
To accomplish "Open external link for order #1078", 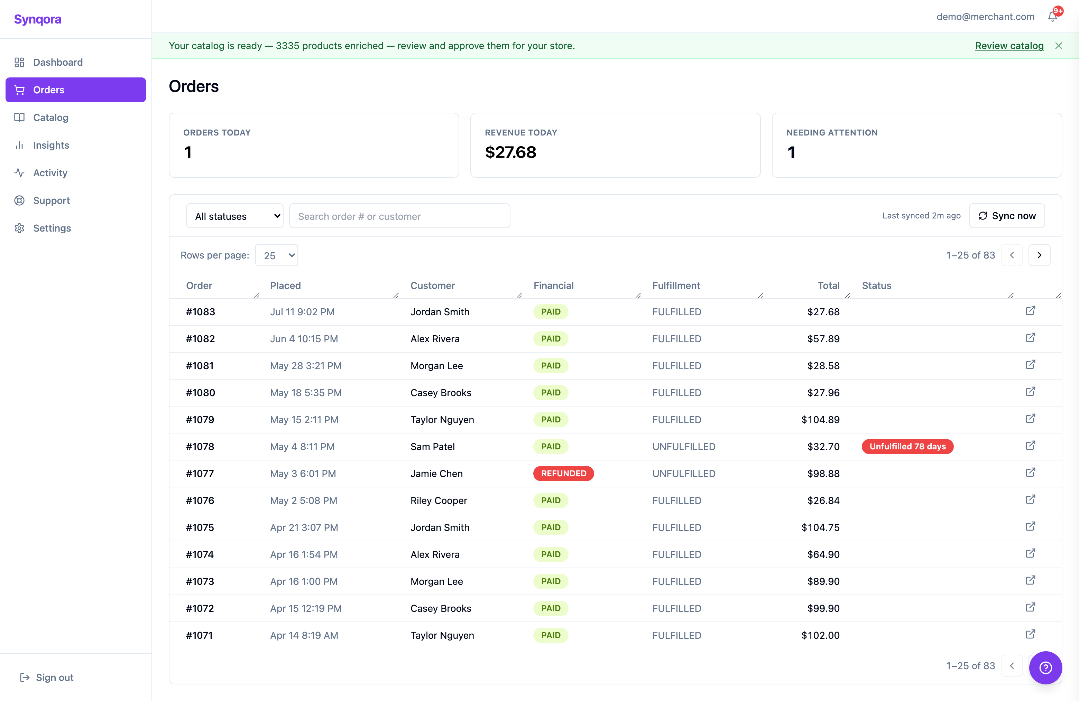I will coord(1030,446).
